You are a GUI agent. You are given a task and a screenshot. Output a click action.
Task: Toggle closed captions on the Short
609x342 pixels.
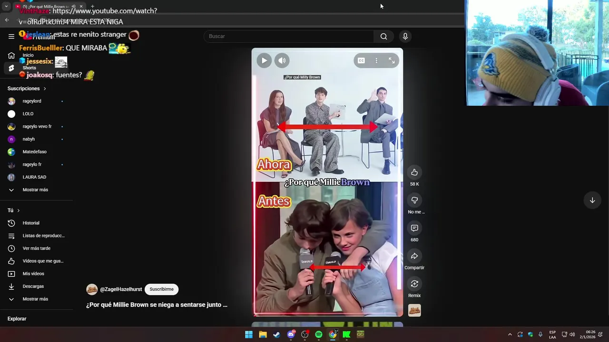pos(361,60)
